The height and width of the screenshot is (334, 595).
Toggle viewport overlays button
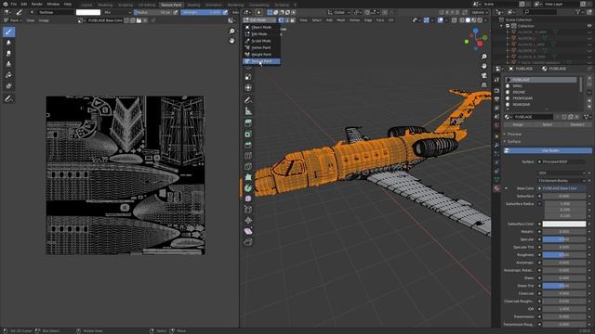(440, 20)
